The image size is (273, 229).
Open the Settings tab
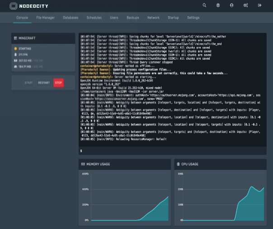pos(193,18)
